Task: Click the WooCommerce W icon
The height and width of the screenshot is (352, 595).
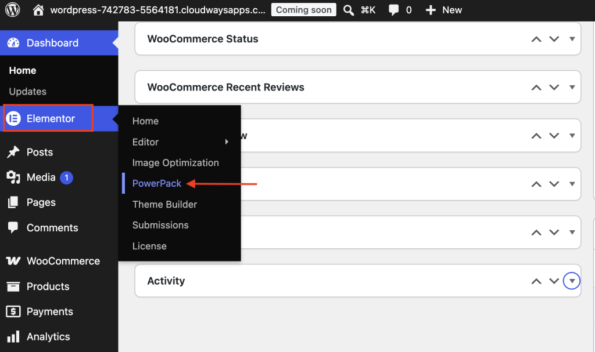Action: pyautogui.click(x=13, y=261)
